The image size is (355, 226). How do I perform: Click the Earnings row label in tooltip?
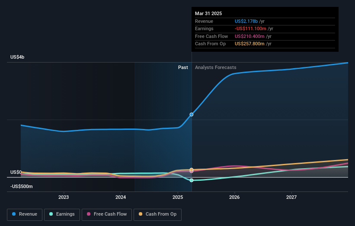pos(204,28)
